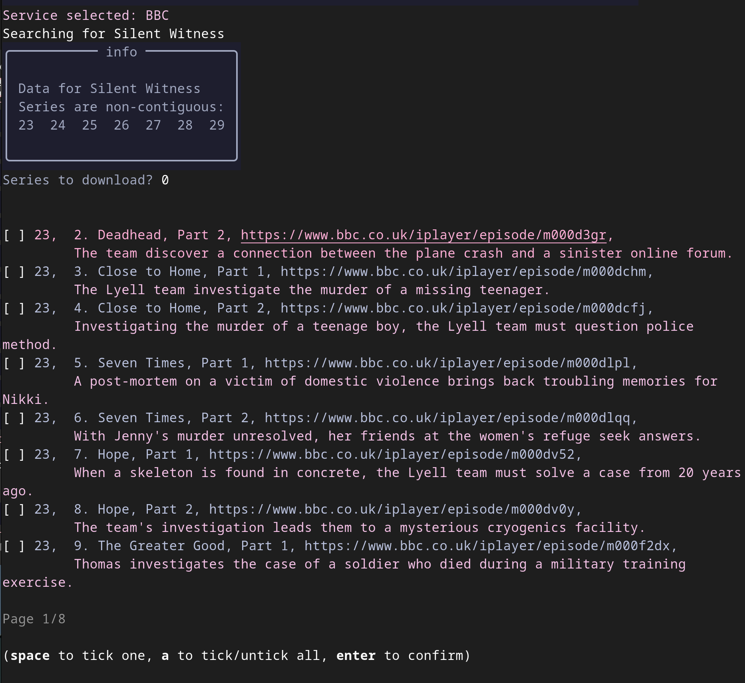Image resolution: width=745 pixels, height=683 pixels.
Task: Toggle the checkbox for Seven Times, Part 1
Action: point(14,363)
